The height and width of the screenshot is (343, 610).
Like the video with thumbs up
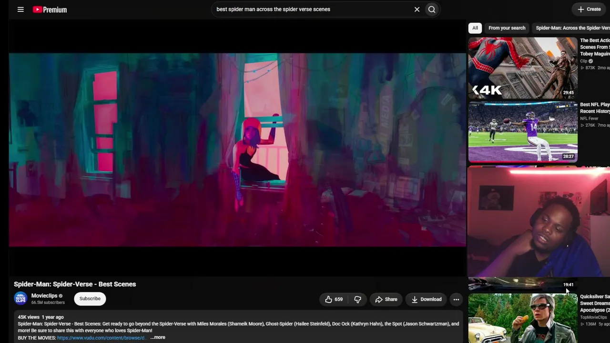pyautogui.click(x=334, y=299)
